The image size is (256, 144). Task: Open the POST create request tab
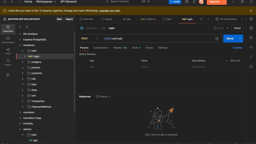(148, 19)
